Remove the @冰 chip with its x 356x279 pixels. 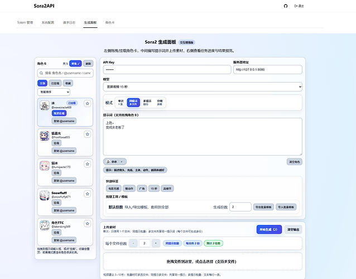point(122,162)
